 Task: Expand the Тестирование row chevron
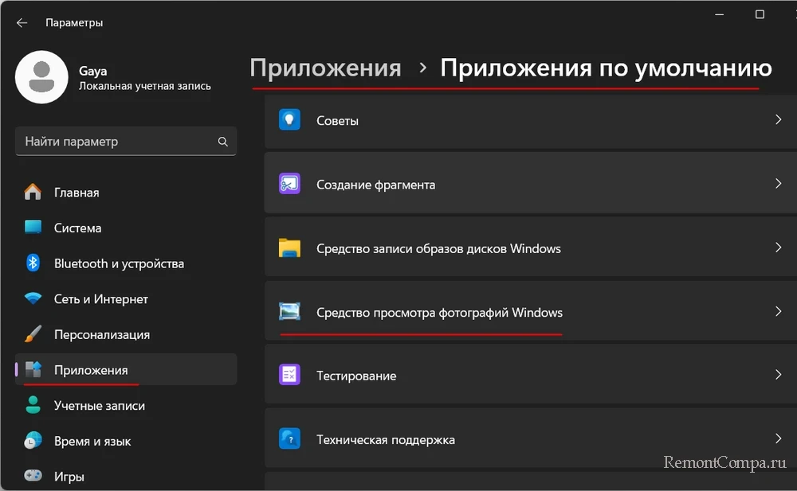pyautogui.click(x=778, y=375)
